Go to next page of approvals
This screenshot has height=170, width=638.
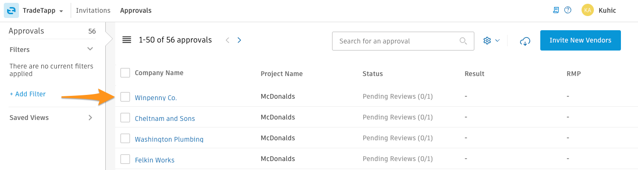click(x=239, y=40)
